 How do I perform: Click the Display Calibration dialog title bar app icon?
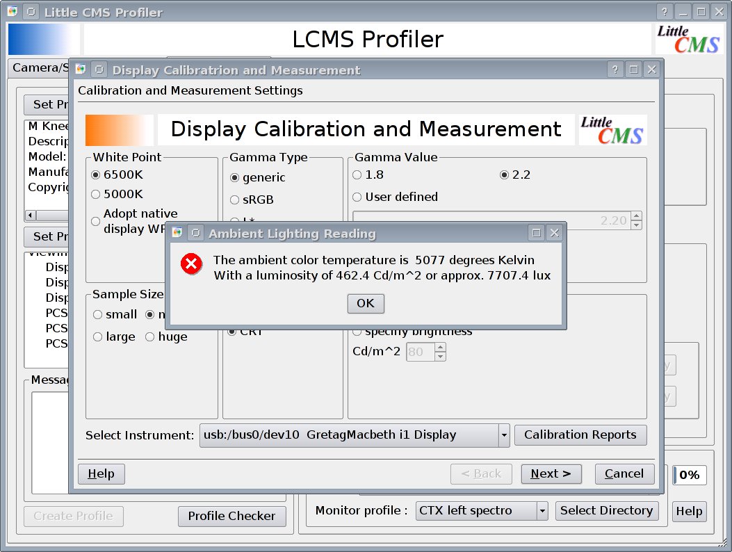click(81, 69)
